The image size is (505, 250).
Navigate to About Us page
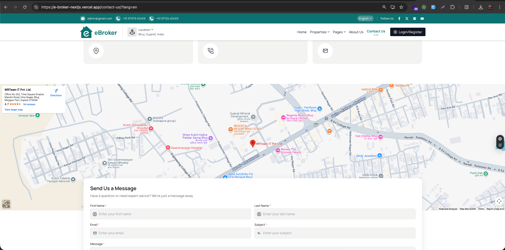coord(356,32)
